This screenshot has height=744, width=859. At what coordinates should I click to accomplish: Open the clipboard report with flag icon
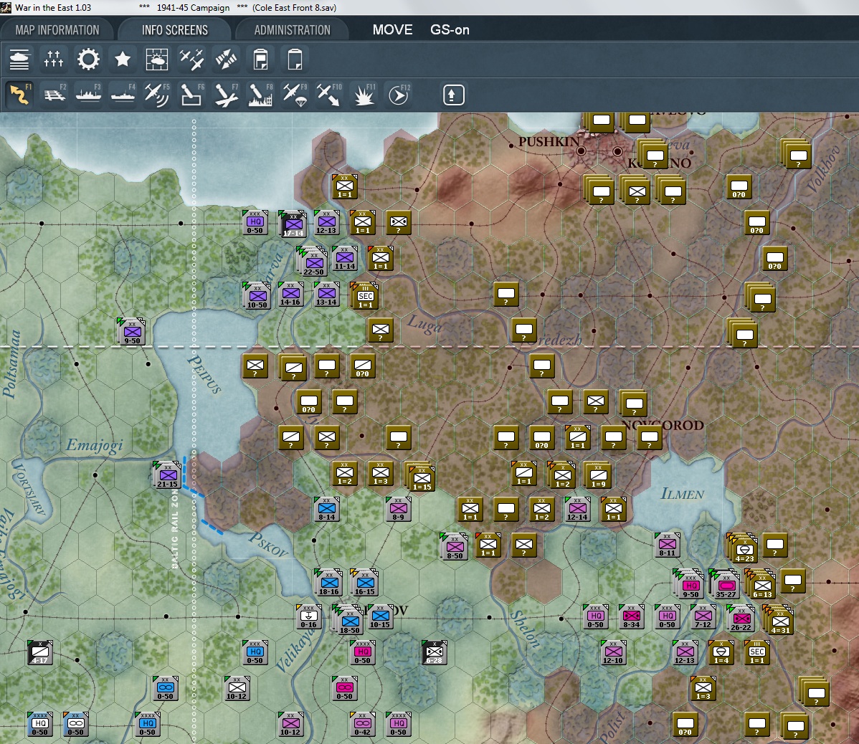point(261,59)
